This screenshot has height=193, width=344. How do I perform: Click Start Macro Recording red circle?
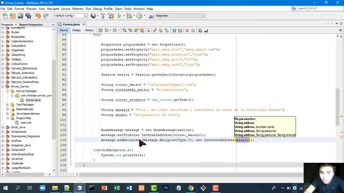(187, 31)
